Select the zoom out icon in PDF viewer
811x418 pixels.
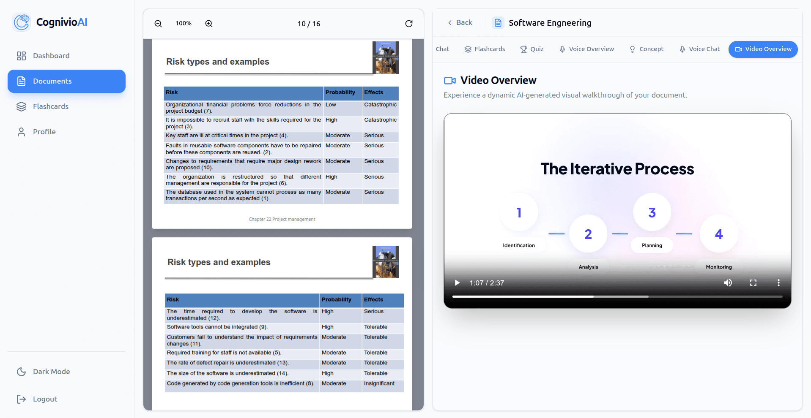158,24
